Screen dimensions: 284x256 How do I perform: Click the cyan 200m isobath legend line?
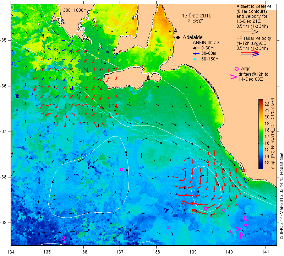pyautogui.click(x=70, y=14)
